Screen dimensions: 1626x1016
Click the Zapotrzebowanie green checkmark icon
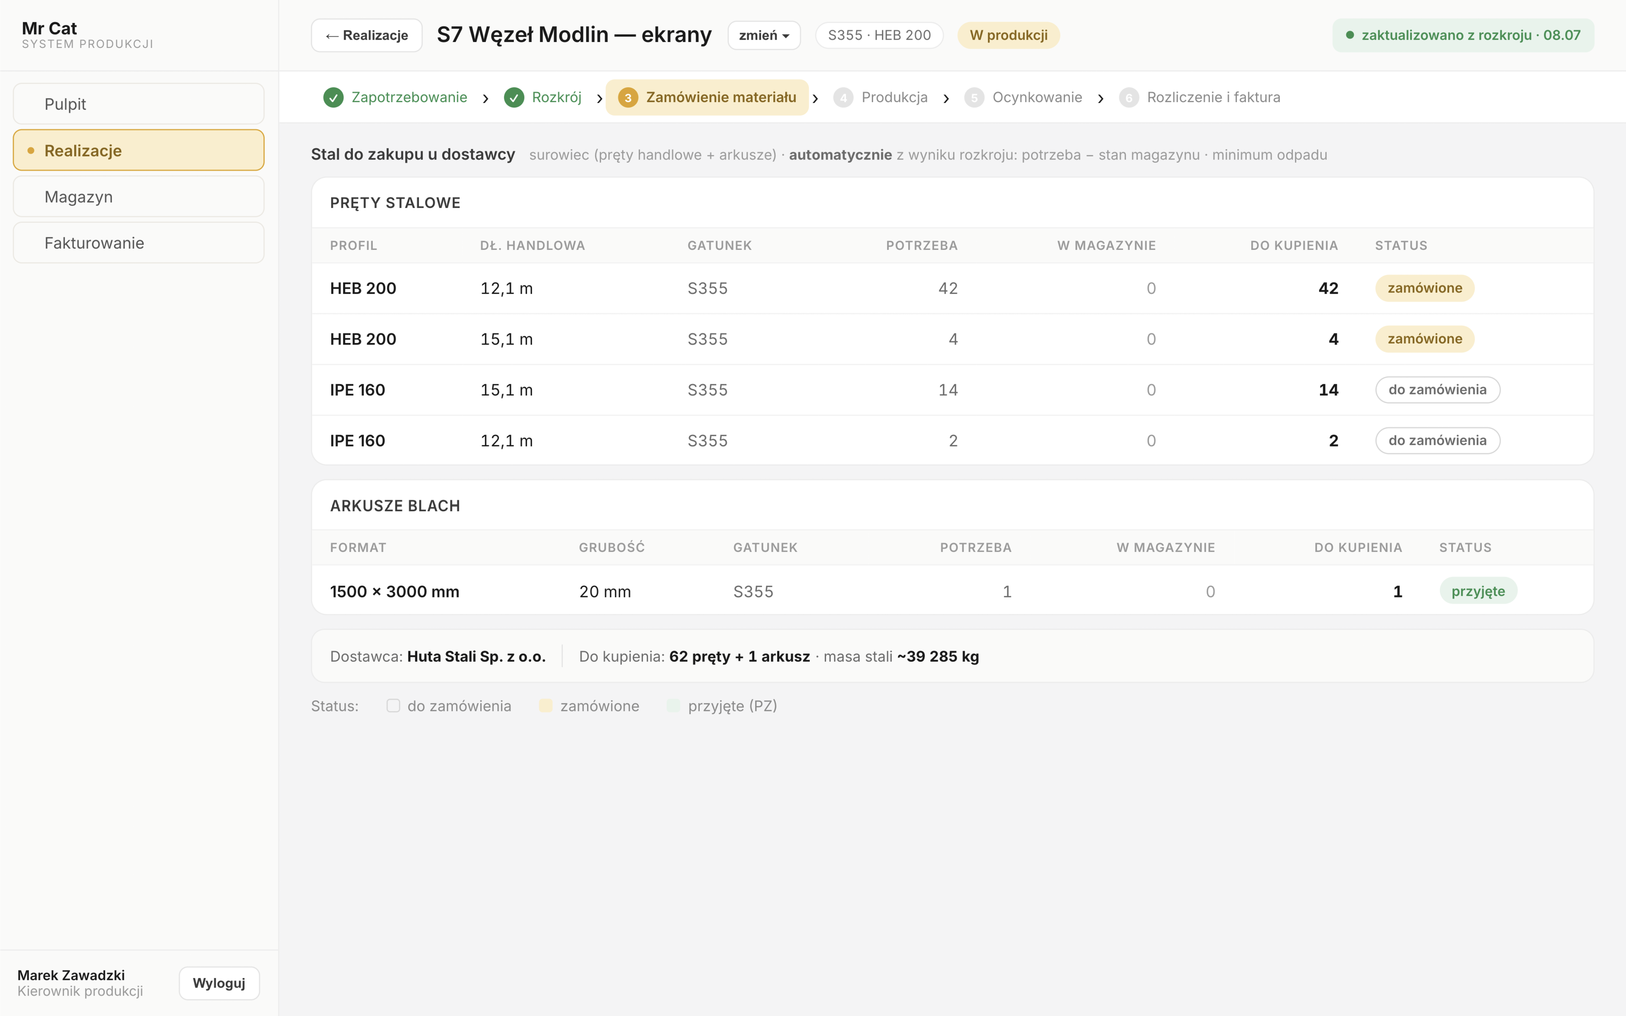[x=333, y=98]
